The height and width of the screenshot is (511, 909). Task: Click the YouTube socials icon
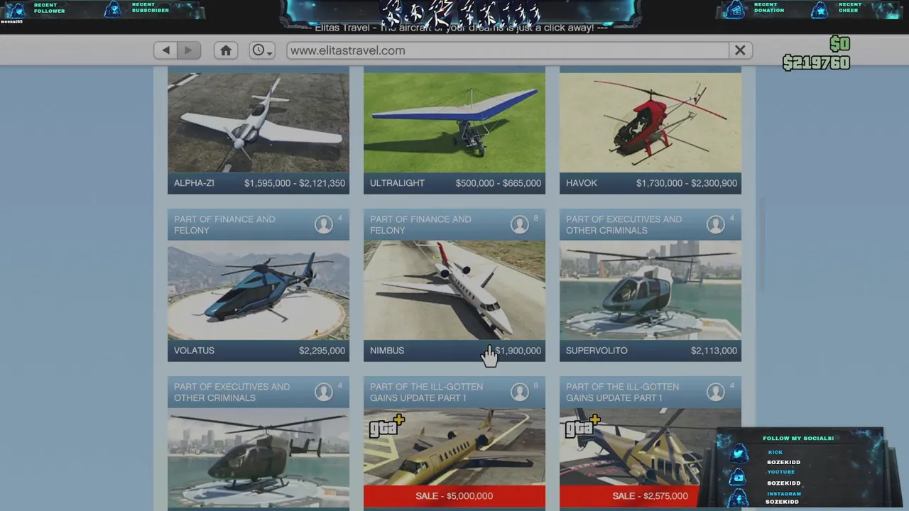pos(739,478)
